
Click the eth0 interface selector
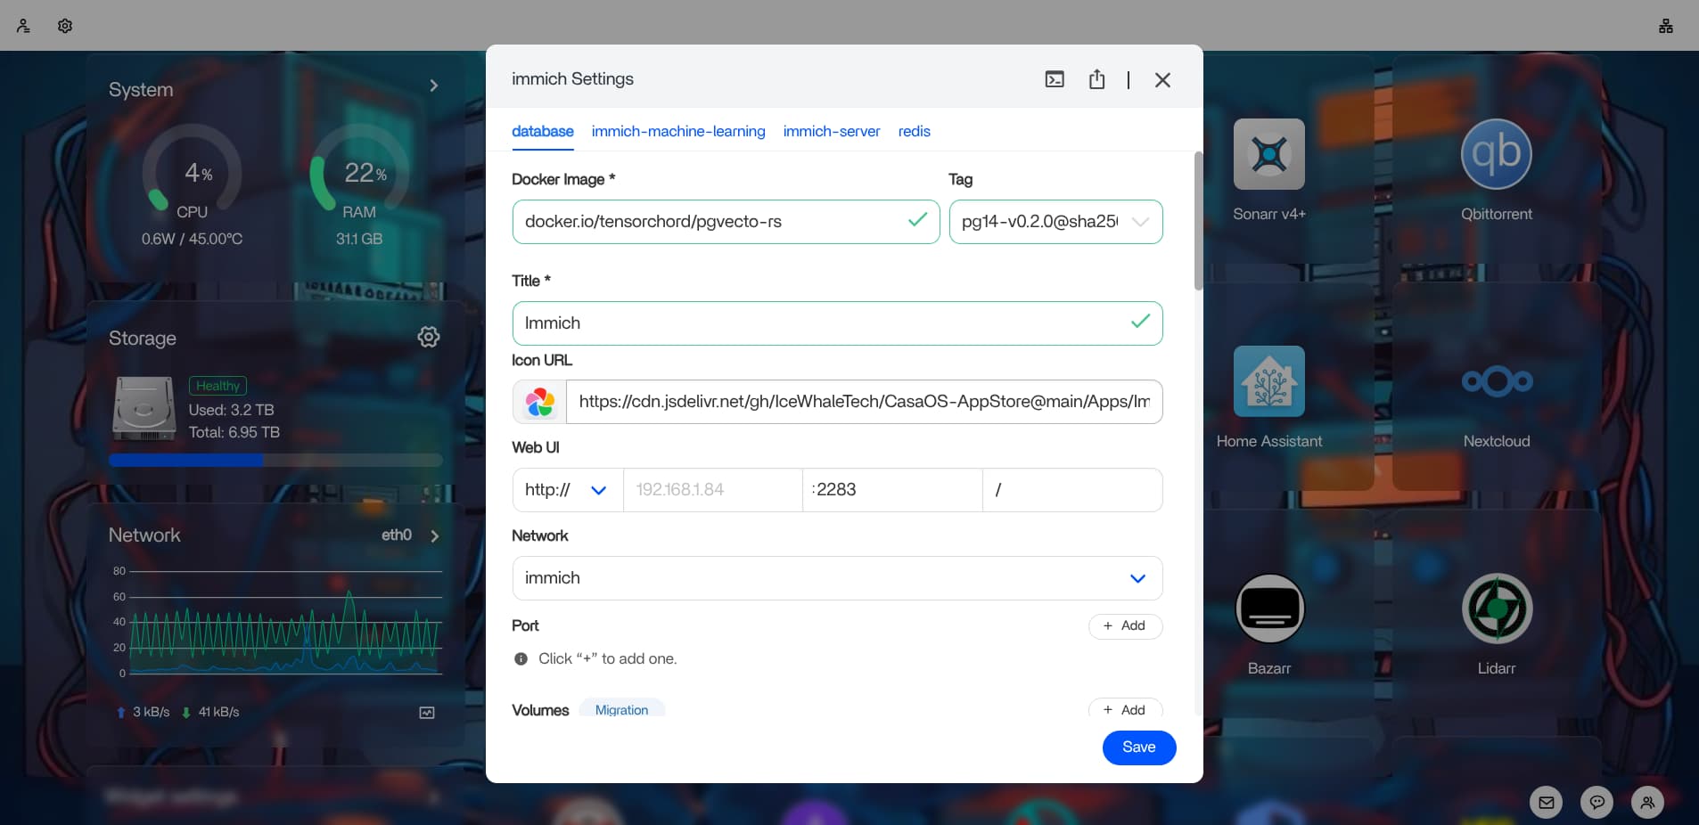(397, 535)
